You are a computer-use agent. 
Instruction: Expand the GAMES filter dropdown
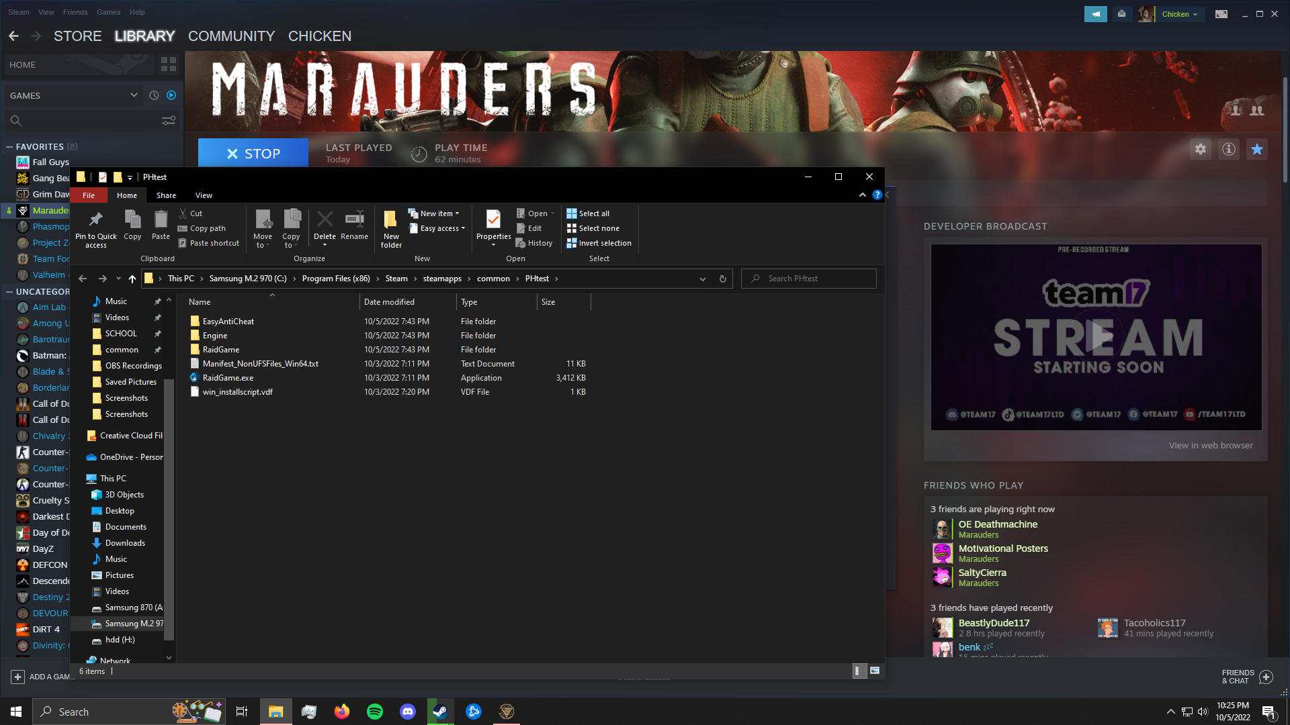pos(134,95)
